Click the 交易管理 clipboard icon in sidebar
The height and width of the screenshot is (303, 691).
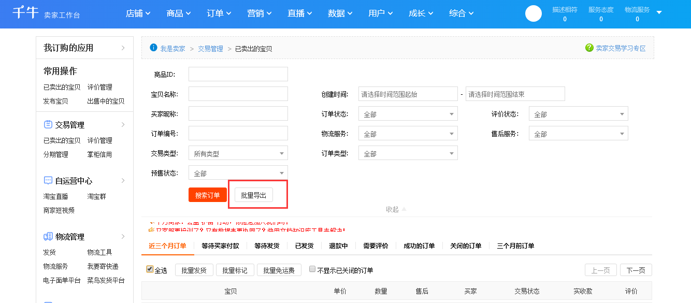click(x=48, y=124)
